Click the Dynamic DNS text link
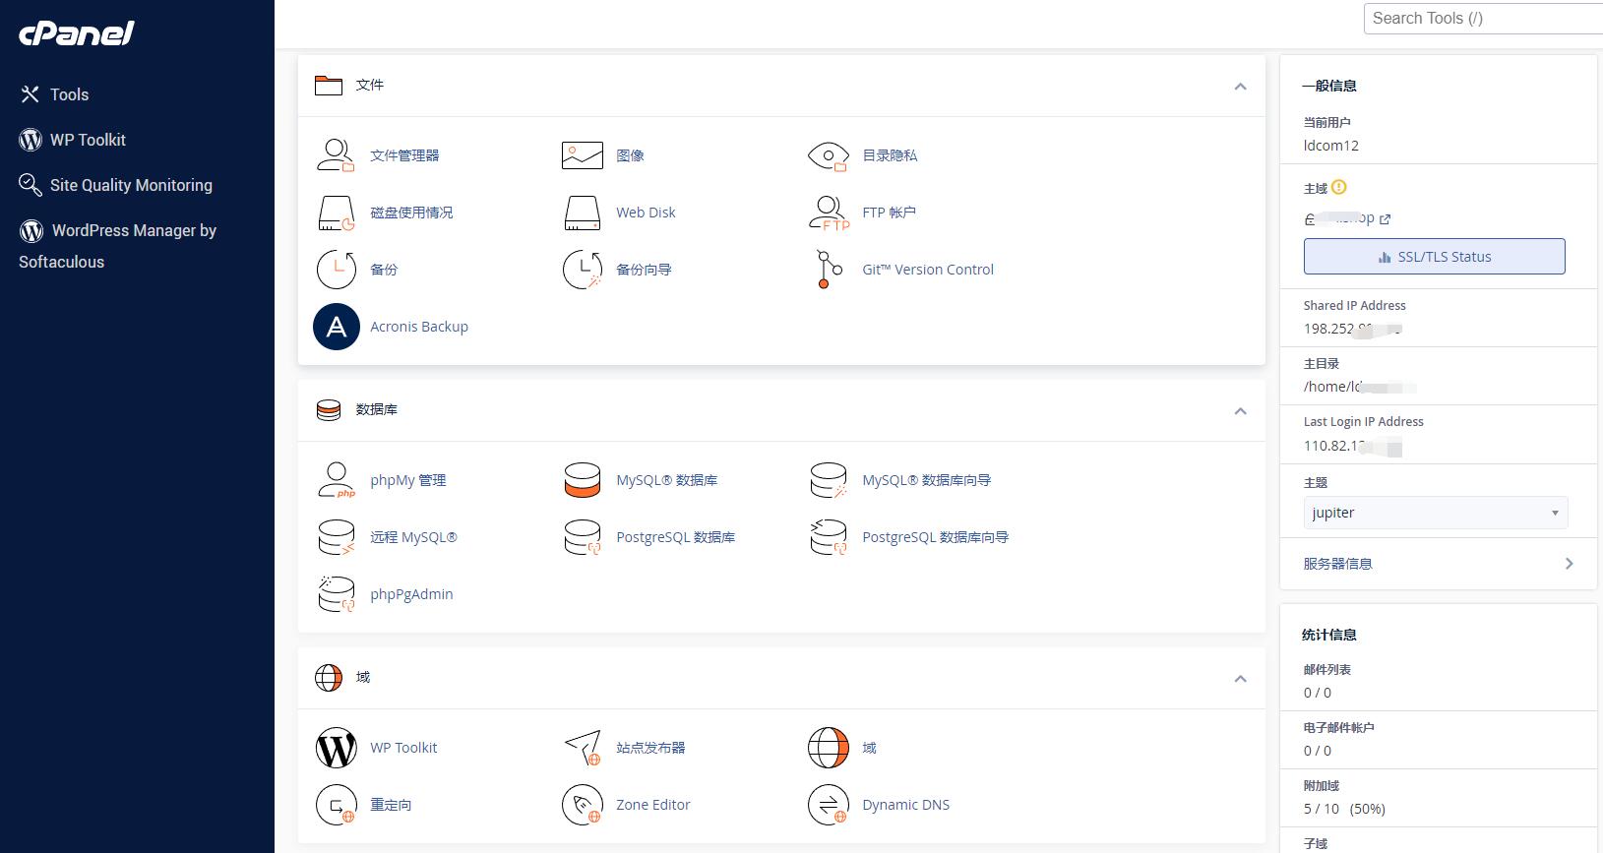Screen dimensions: 1603x853 point(906,805)
